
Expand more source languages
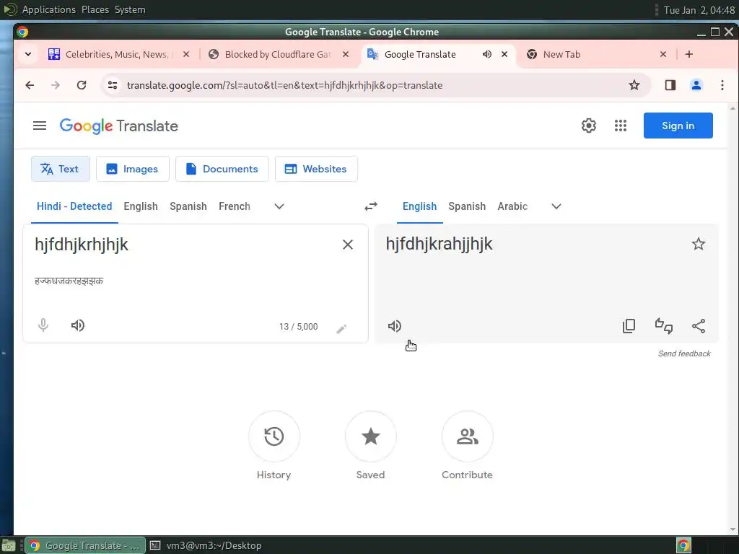coord(279,206)
